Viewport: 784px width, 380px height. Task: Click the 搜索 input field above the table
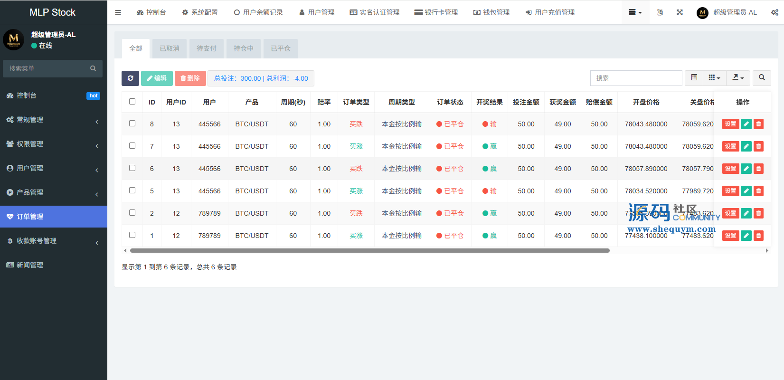636,78
